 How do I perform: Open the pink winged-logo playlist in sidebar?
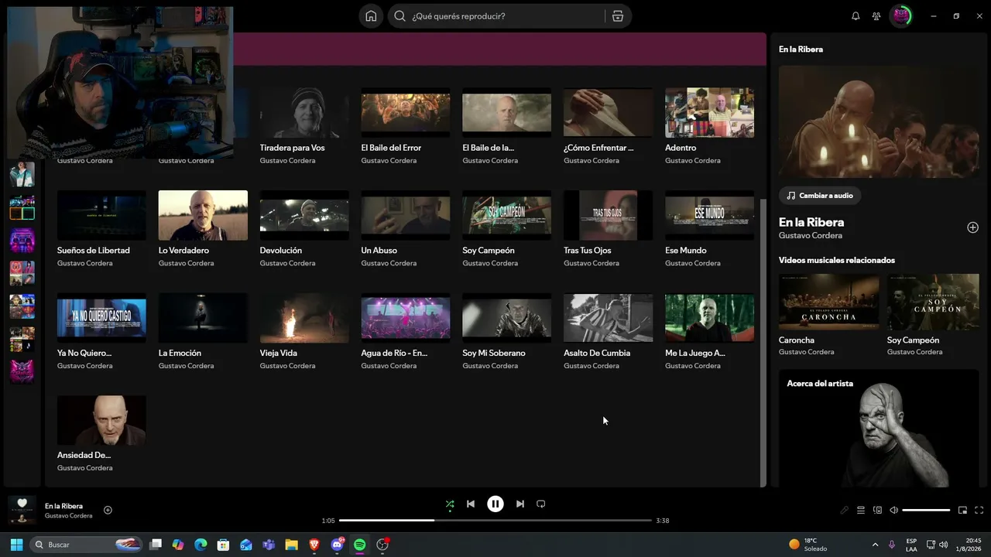22,371
